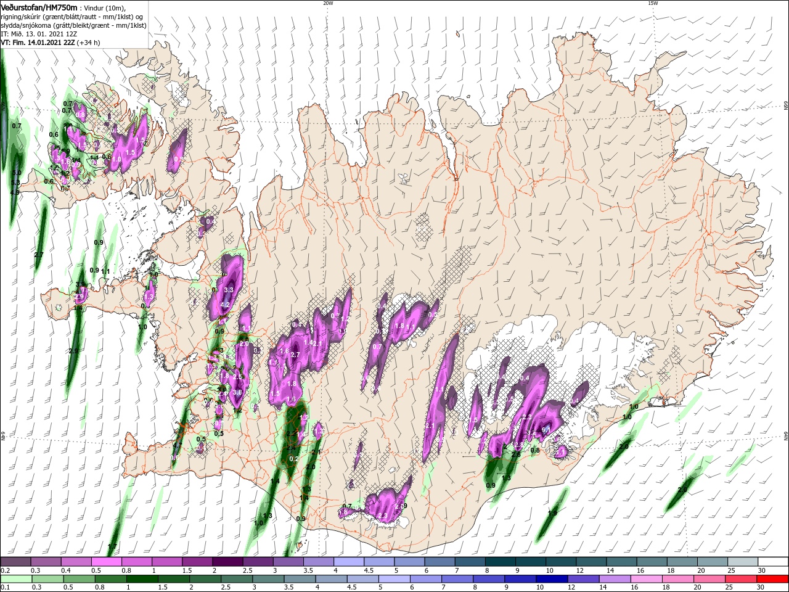Click the 20W longitude label
The width and height of the screenshot is (789, 592).
pos(328,3)
